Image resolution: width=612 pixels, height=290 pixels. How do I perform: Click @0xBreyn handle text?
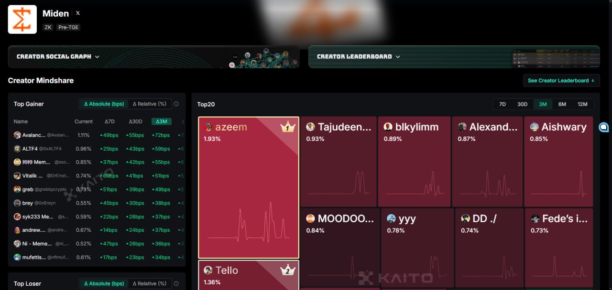pos(45,203)
